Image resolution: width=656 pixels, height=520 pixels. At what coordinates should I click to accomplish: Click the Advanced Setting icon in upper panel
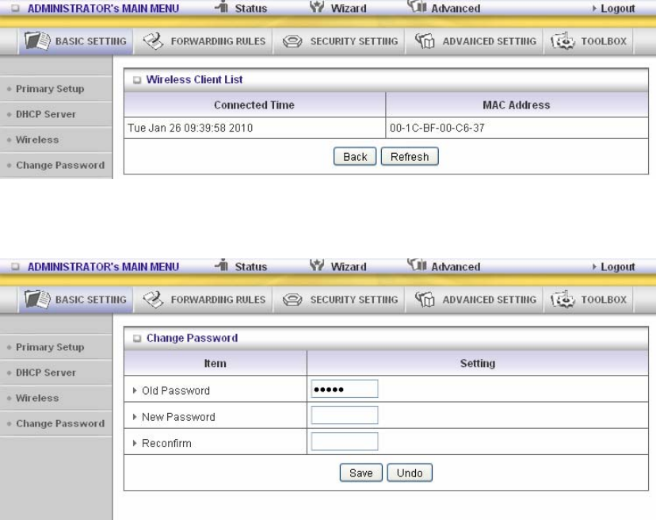[x=425, y=40]
